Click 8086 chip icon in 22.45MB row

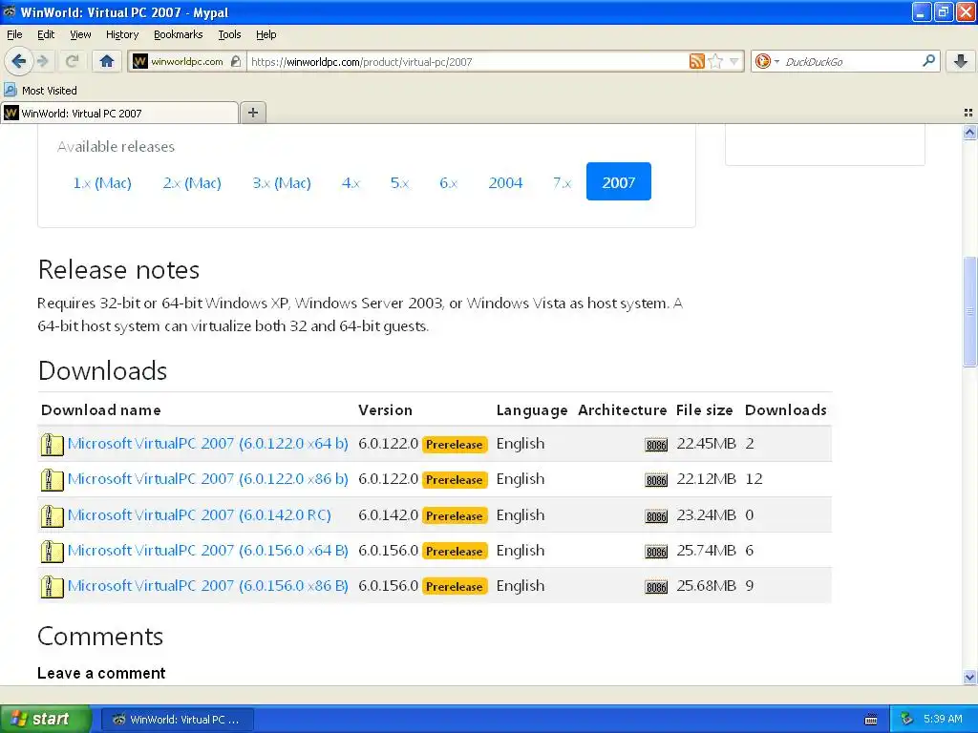pos(656,445)
